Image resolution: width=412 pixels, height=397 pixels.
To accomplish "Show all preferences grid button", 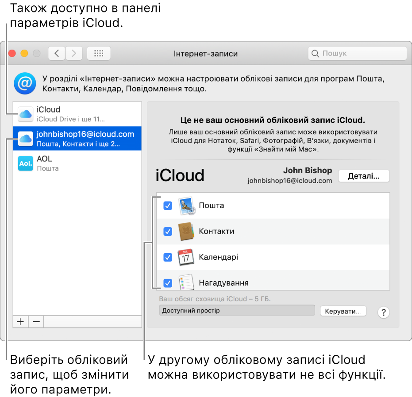I will tap(99, 54).
